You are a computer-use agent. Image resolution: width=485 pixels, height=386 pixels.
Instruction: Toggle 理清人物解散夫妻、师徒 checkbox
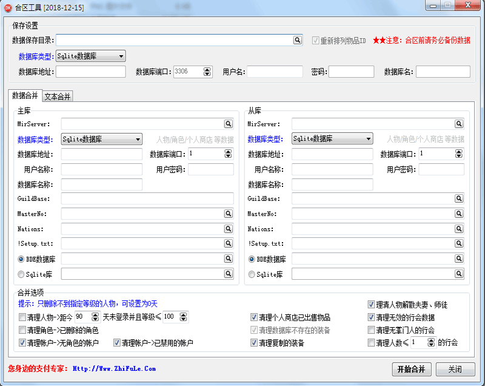371,305
